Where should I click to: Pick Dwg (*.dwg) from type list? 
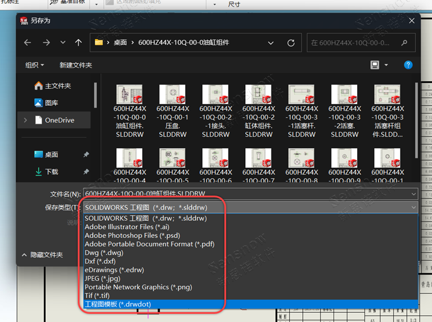pyautogui.click(x=103, y=253)
